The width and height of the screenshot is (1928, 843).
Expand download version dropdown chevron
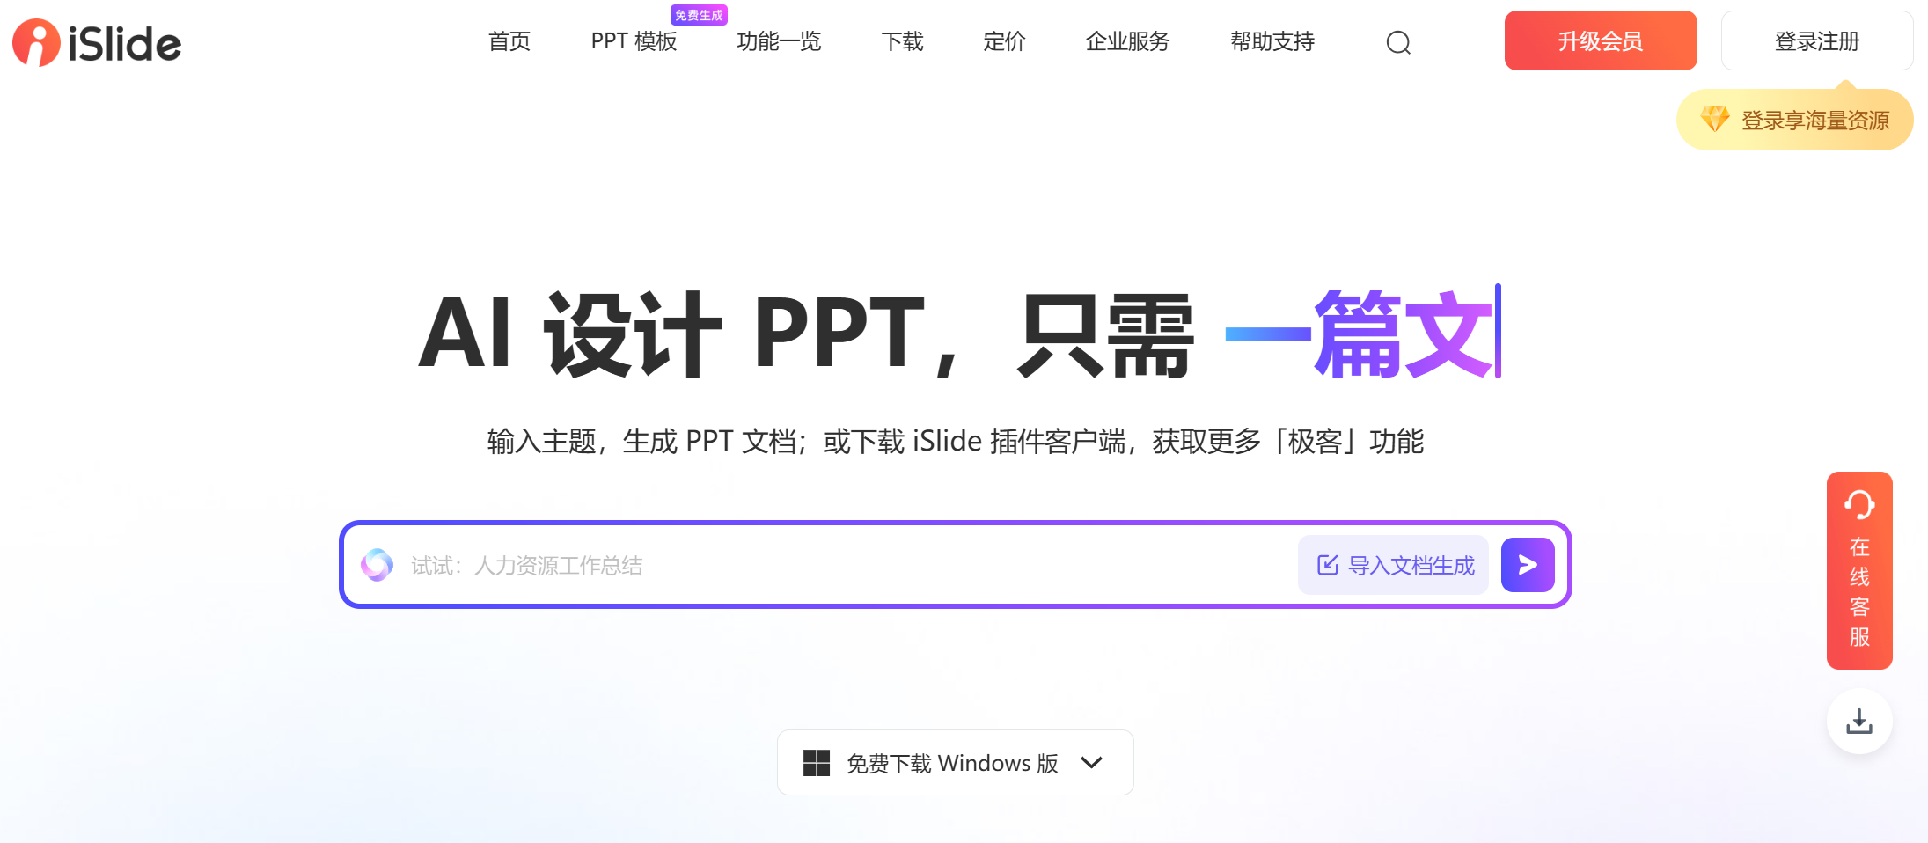tap(1092, 763)
